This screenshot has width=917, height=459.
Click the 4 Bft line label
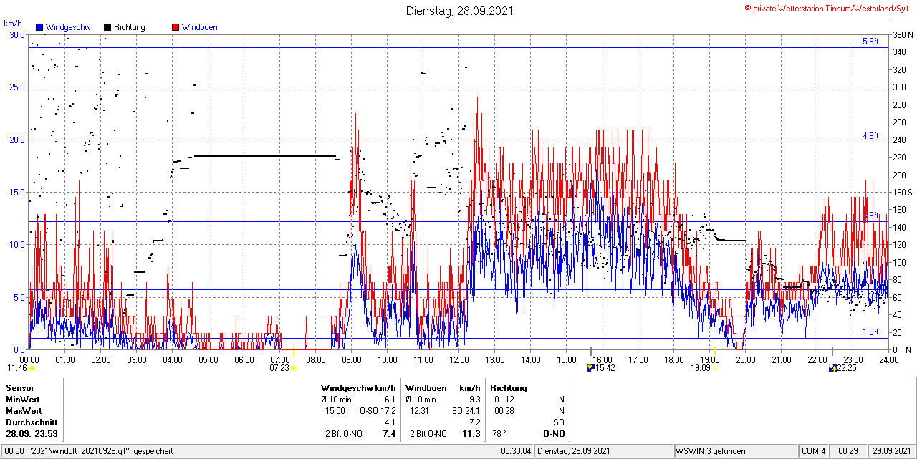tap(870, 135)
